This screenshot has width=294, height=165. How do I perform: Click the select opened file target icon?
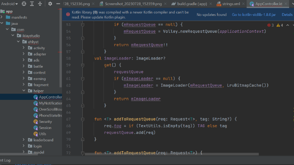point(24,4)
